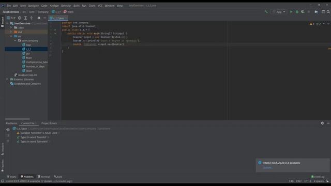The width and height of the screenshot is (331, 186).
Task: Open the Project view mode dropdown
Action: coord(11,18)
